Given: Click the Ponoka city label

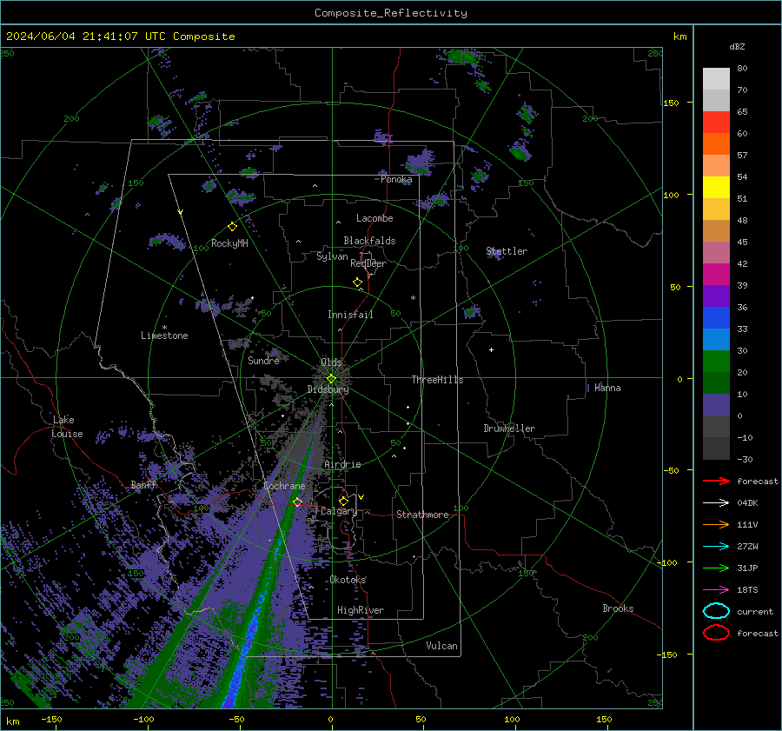Looking at the screenshot, I should [396, 179].
